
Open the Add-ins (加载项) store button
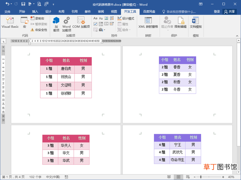pyautogui.click(x=56, y=24)
